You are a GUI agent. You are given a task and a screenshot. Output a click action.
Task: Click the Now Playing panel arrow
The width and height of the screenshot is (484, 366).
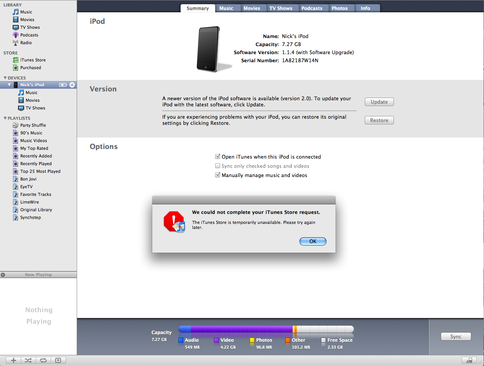coord(3,275)
